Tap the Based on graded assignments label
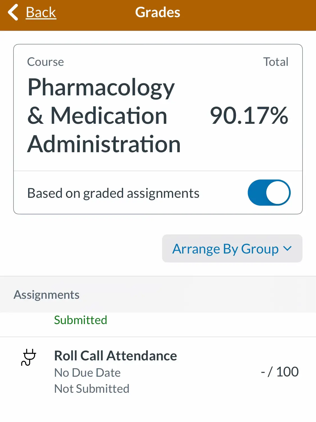The height and width of the screenshot is (422, 316). (113, 193)
